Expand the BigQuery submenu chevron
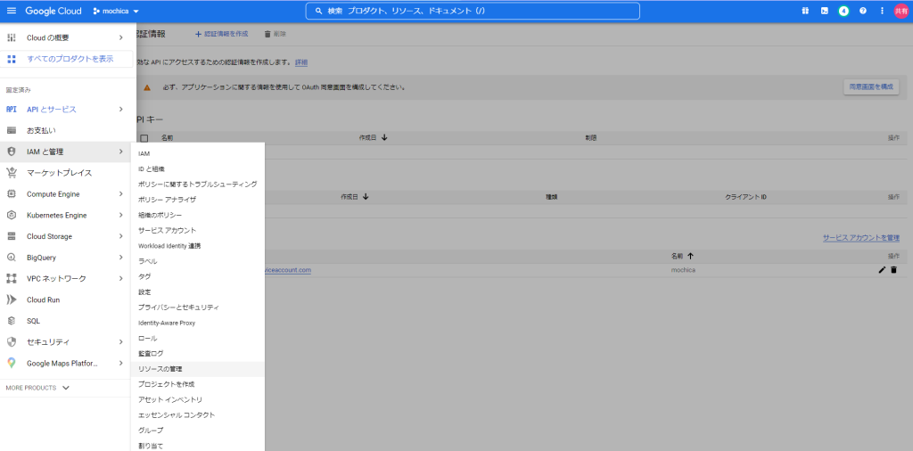913x451 pixels. coord(120,258)
